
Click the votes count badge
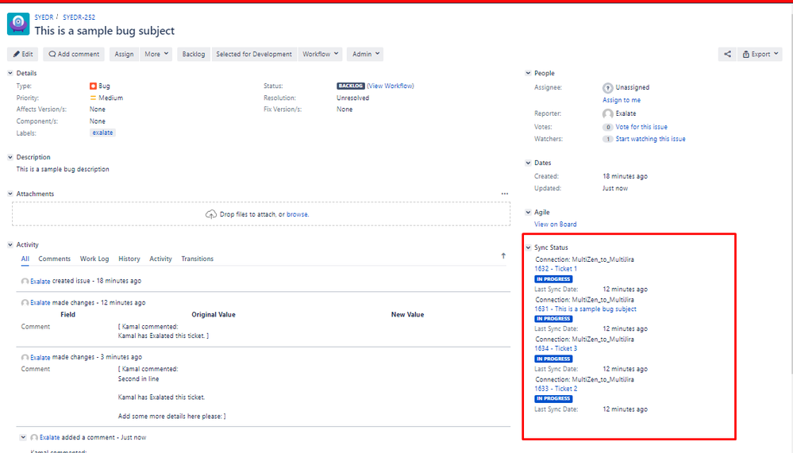[608, 128]
